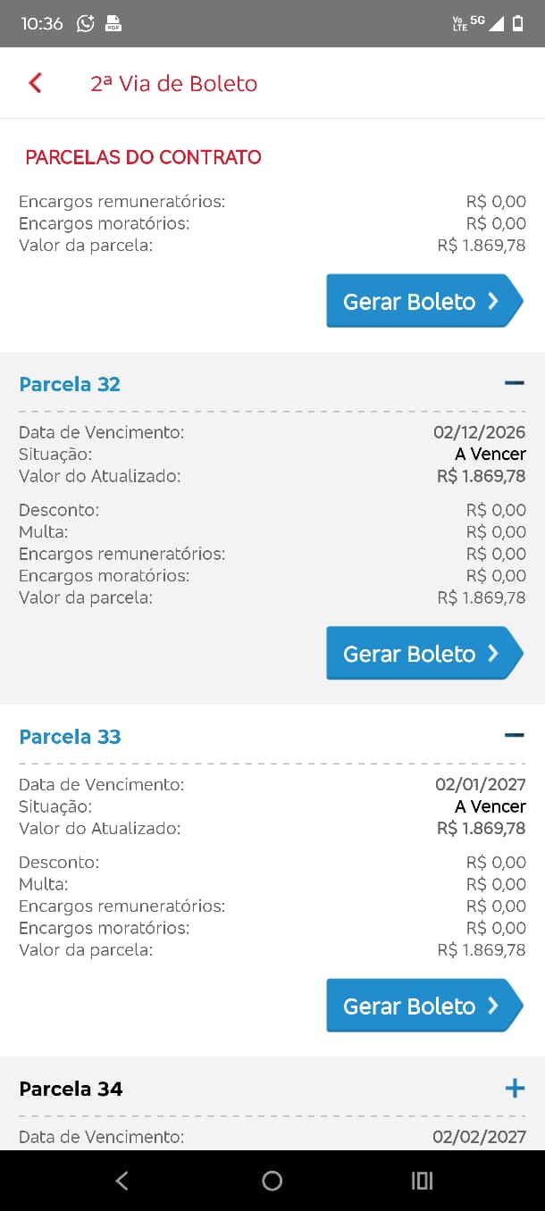Collapse Parcela 33 with minus icon
Viewport: 545px width, 1211px height.
[x=514, y=736]
